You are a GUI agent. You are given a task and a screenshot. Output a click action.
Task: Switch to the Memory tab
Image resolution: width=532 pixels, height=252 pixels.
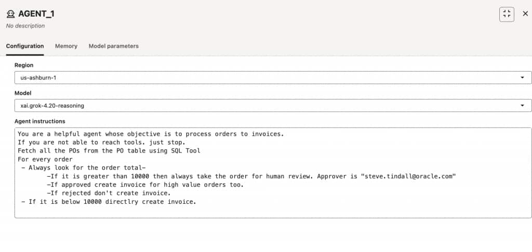(x=66, y=46)
